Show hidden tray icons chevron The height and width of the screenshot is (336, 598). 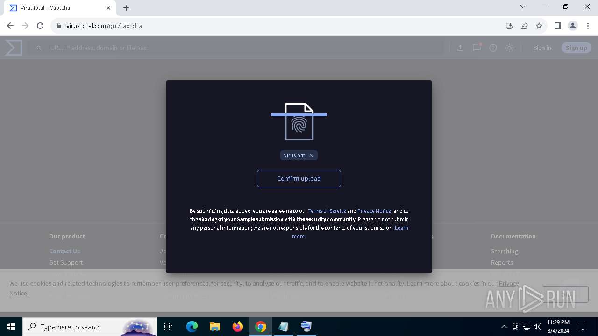coord(504,327)
